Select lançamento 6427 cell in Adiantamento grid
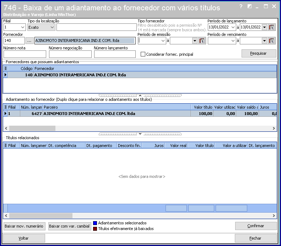 (x=31, y=114)
